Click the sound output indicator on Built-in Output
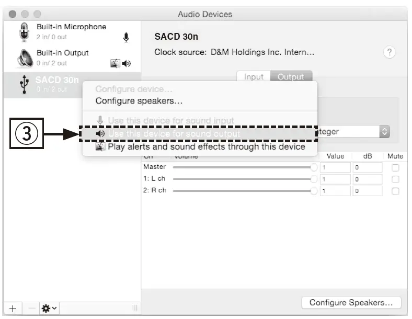 coord(127,63)
